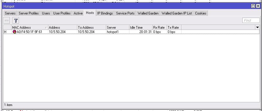Select the host row 10.5.50.204
Image resolution: width=262 pixels, height=111 pixels.
tap(131, 32)
